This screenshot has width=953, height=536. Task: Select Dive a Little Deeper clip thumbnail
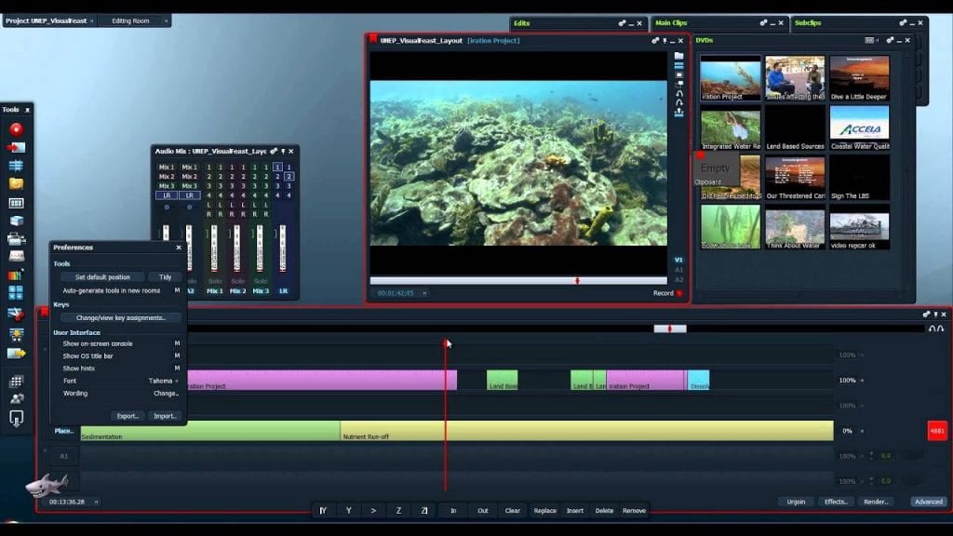[859, 78]
